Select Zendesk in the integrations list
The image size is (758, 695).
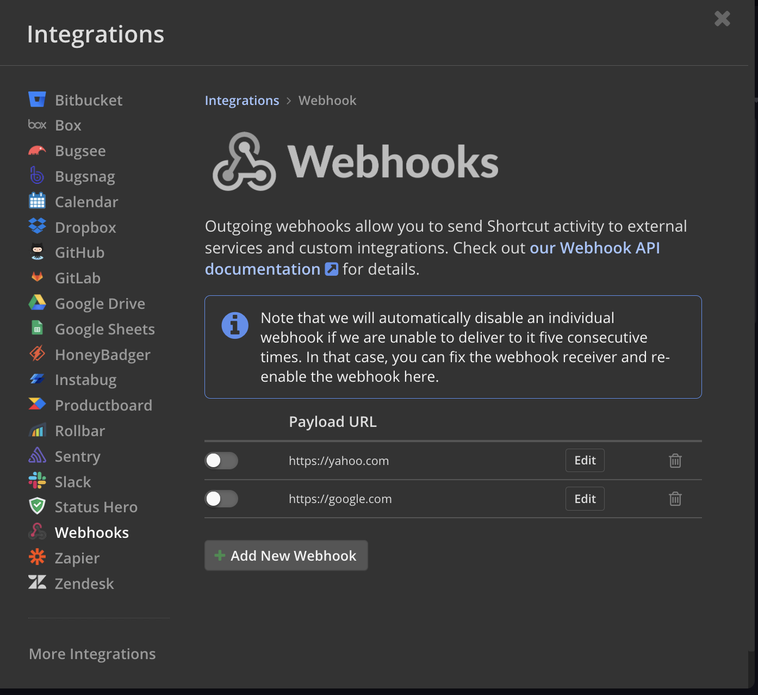pos(84,584)
